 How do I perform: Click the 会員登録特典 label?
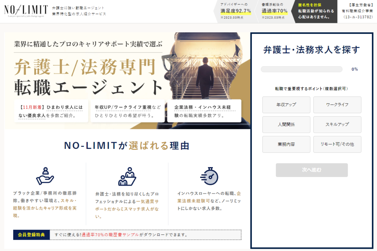pos(31,235)
